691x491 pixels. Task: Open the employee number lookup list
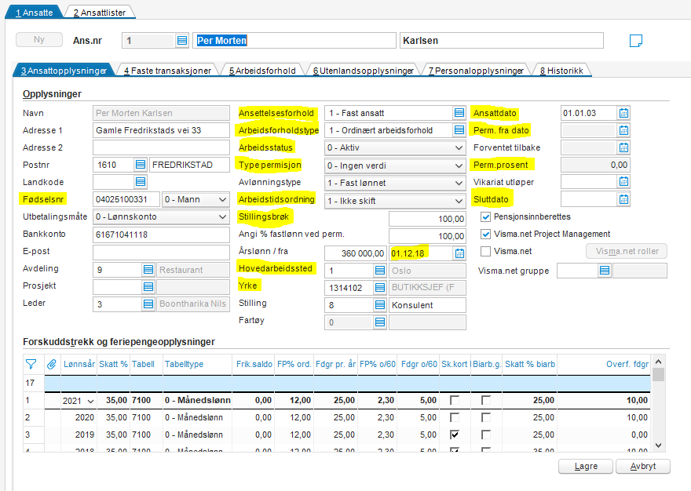click(x=182, y=41)
